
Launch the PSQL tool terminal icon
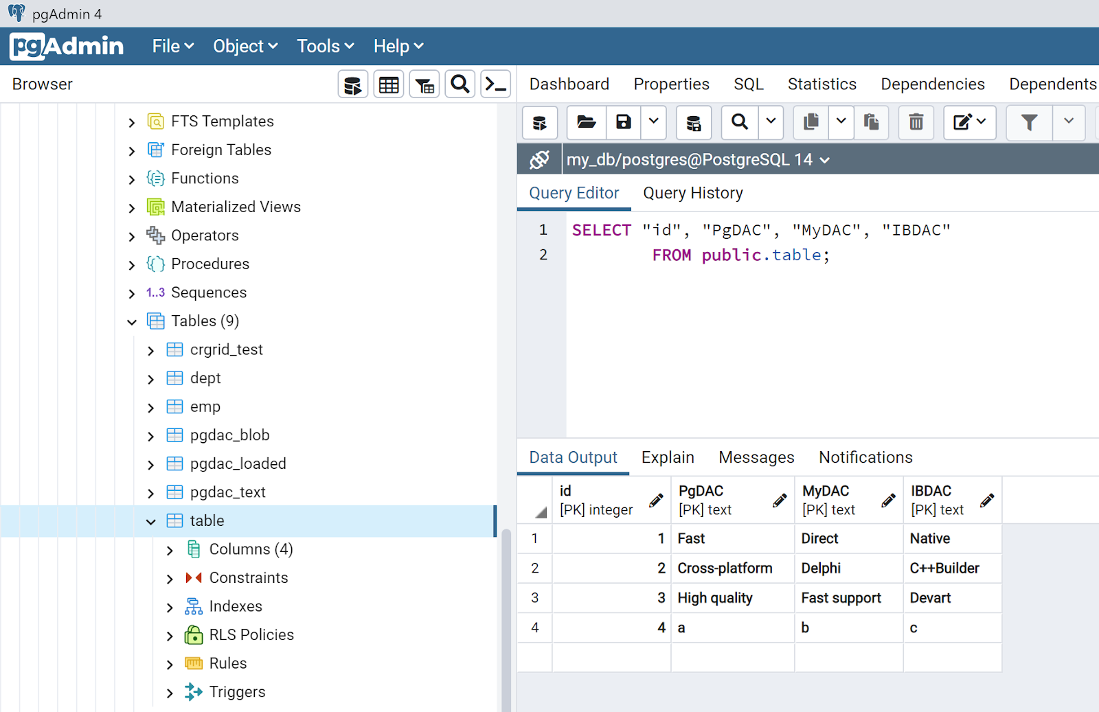pyautogui.click(x=496, y=85)
